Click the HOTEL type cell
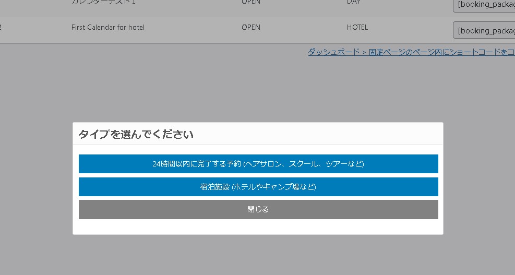515x275 pixels. point(357,27)
